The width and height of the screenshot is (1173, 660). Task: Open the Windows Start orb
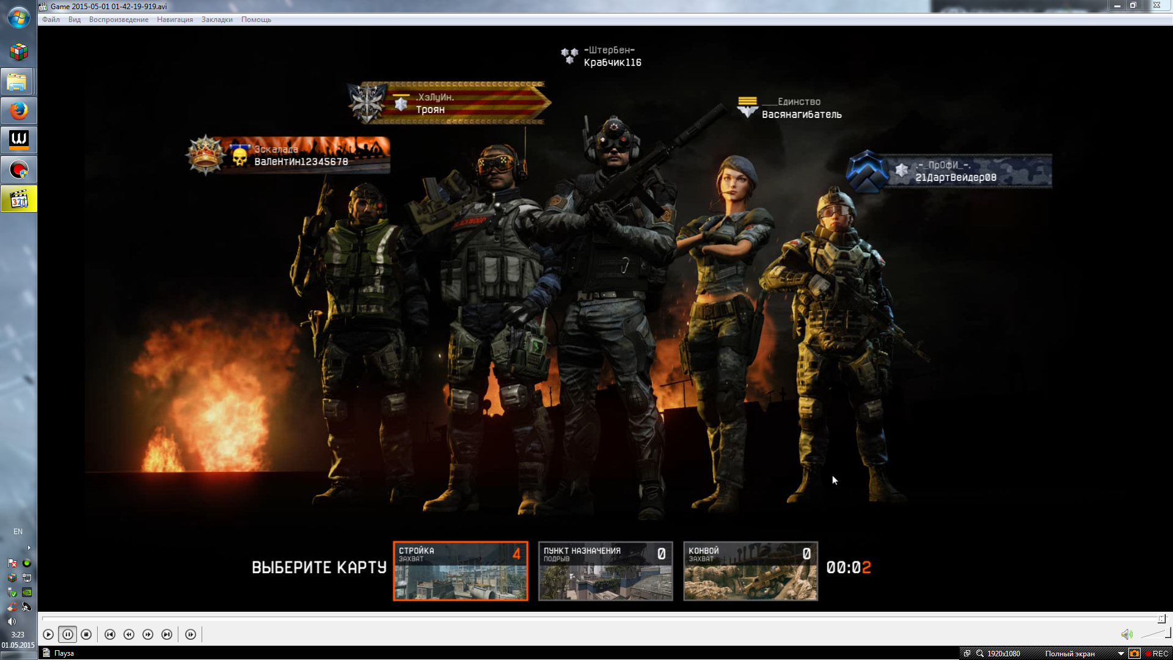click(x=18, y=17)
